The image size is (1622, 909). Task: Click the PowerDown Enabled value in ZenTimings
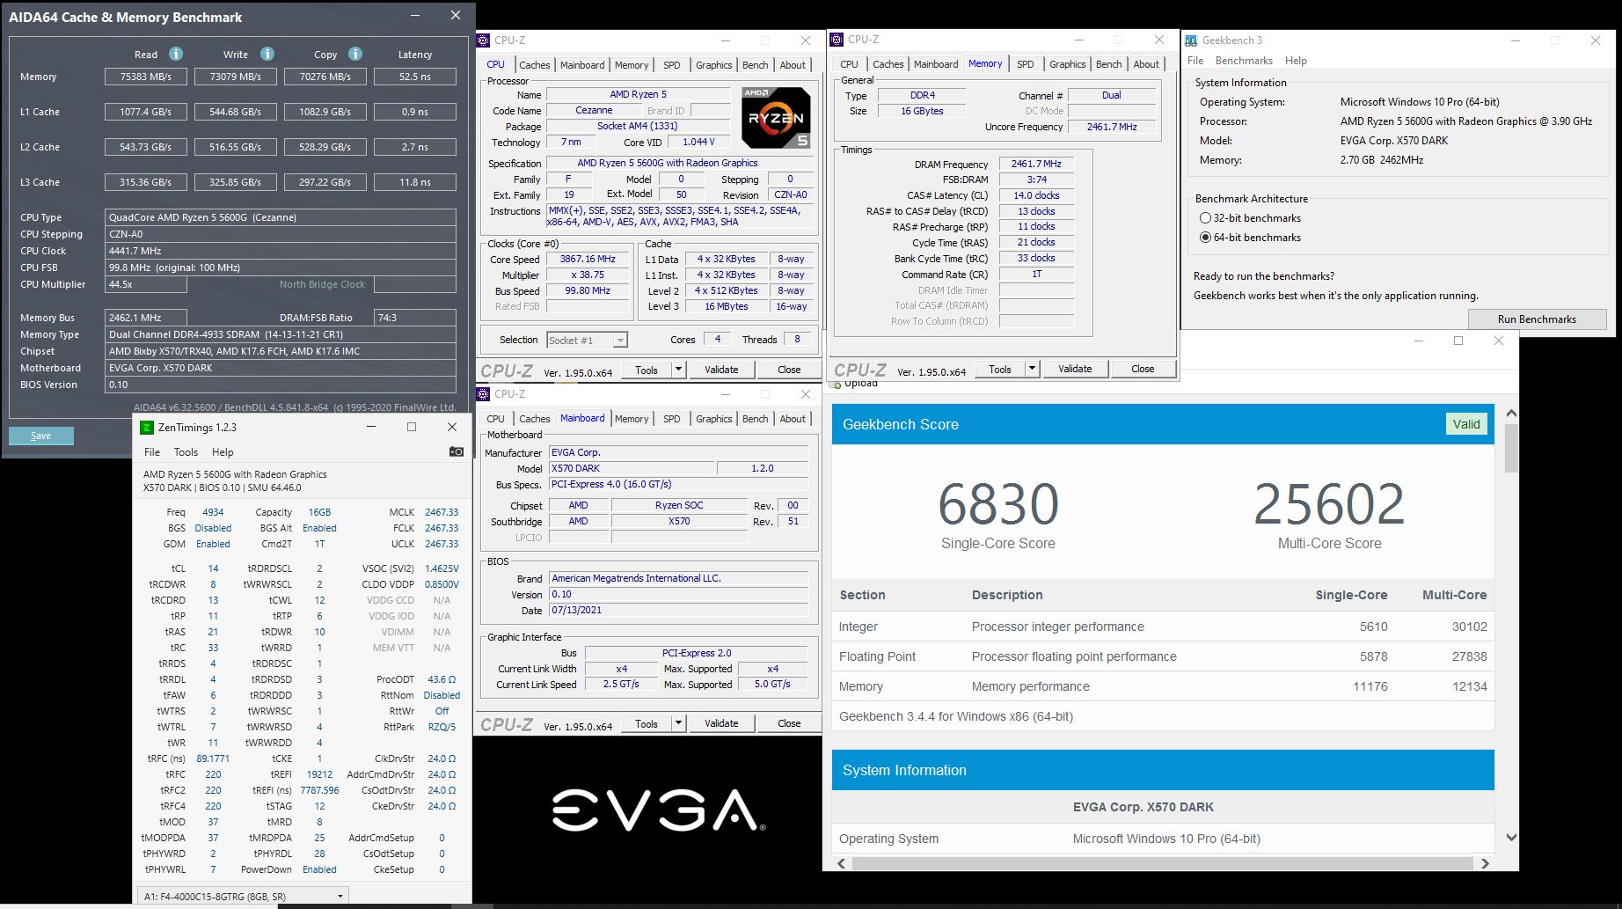pos(319,869)
